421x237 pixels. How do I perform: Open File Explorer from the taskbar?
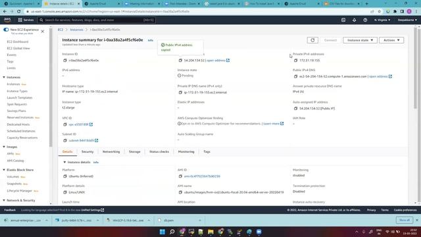point(210,232)
